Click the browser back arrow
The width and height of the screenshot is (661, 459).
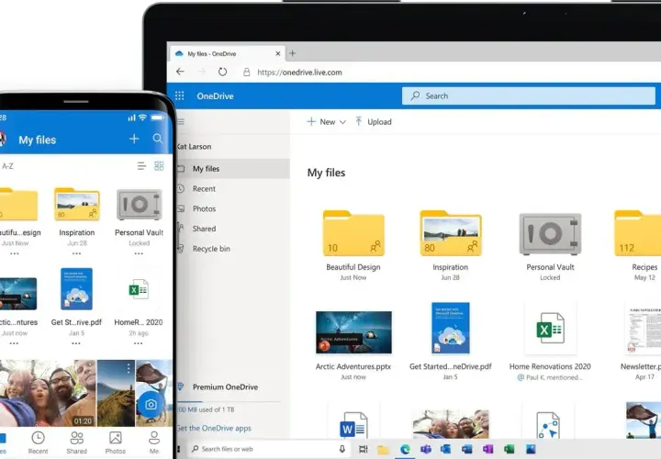[x=181, y=73]
